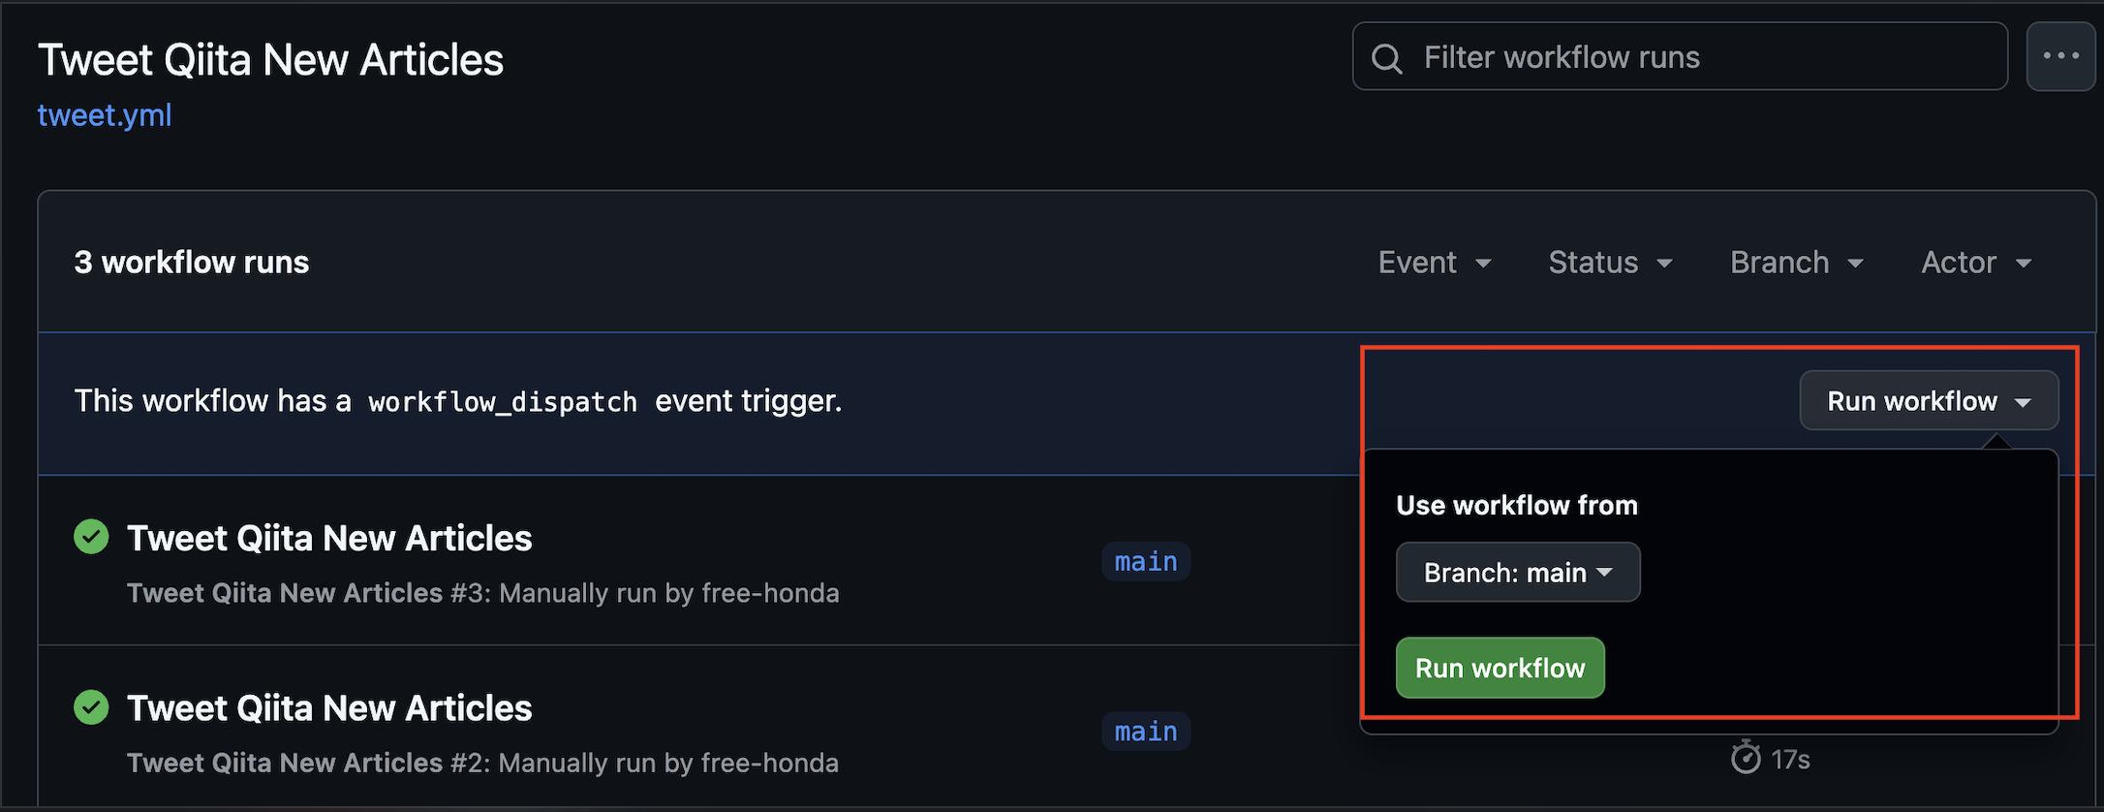Select workflow run Tweet Qiita New Articles #3

328,537
